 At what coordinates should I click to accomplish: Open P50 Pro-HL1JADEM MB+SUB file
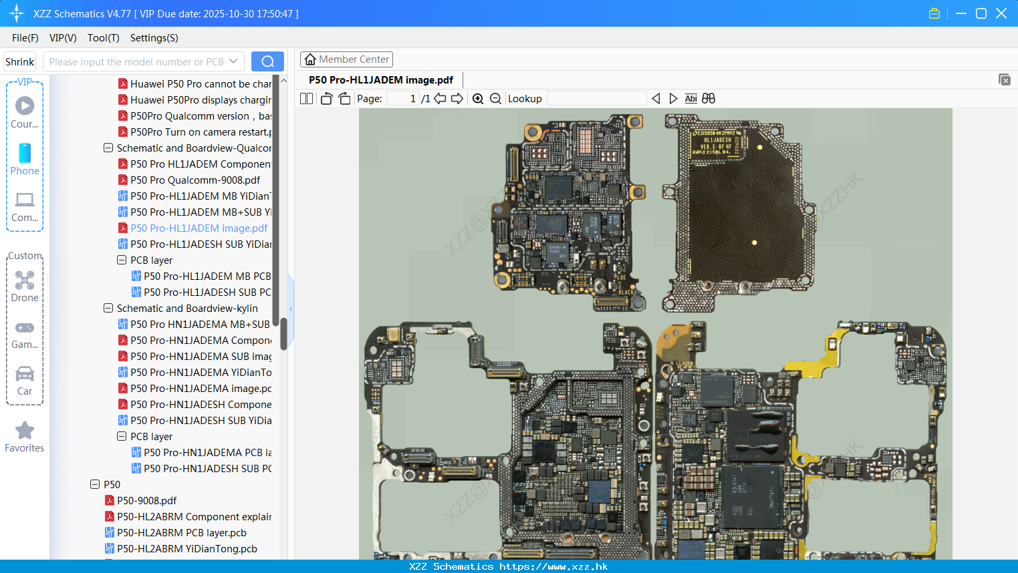click(x=195, y=212)
